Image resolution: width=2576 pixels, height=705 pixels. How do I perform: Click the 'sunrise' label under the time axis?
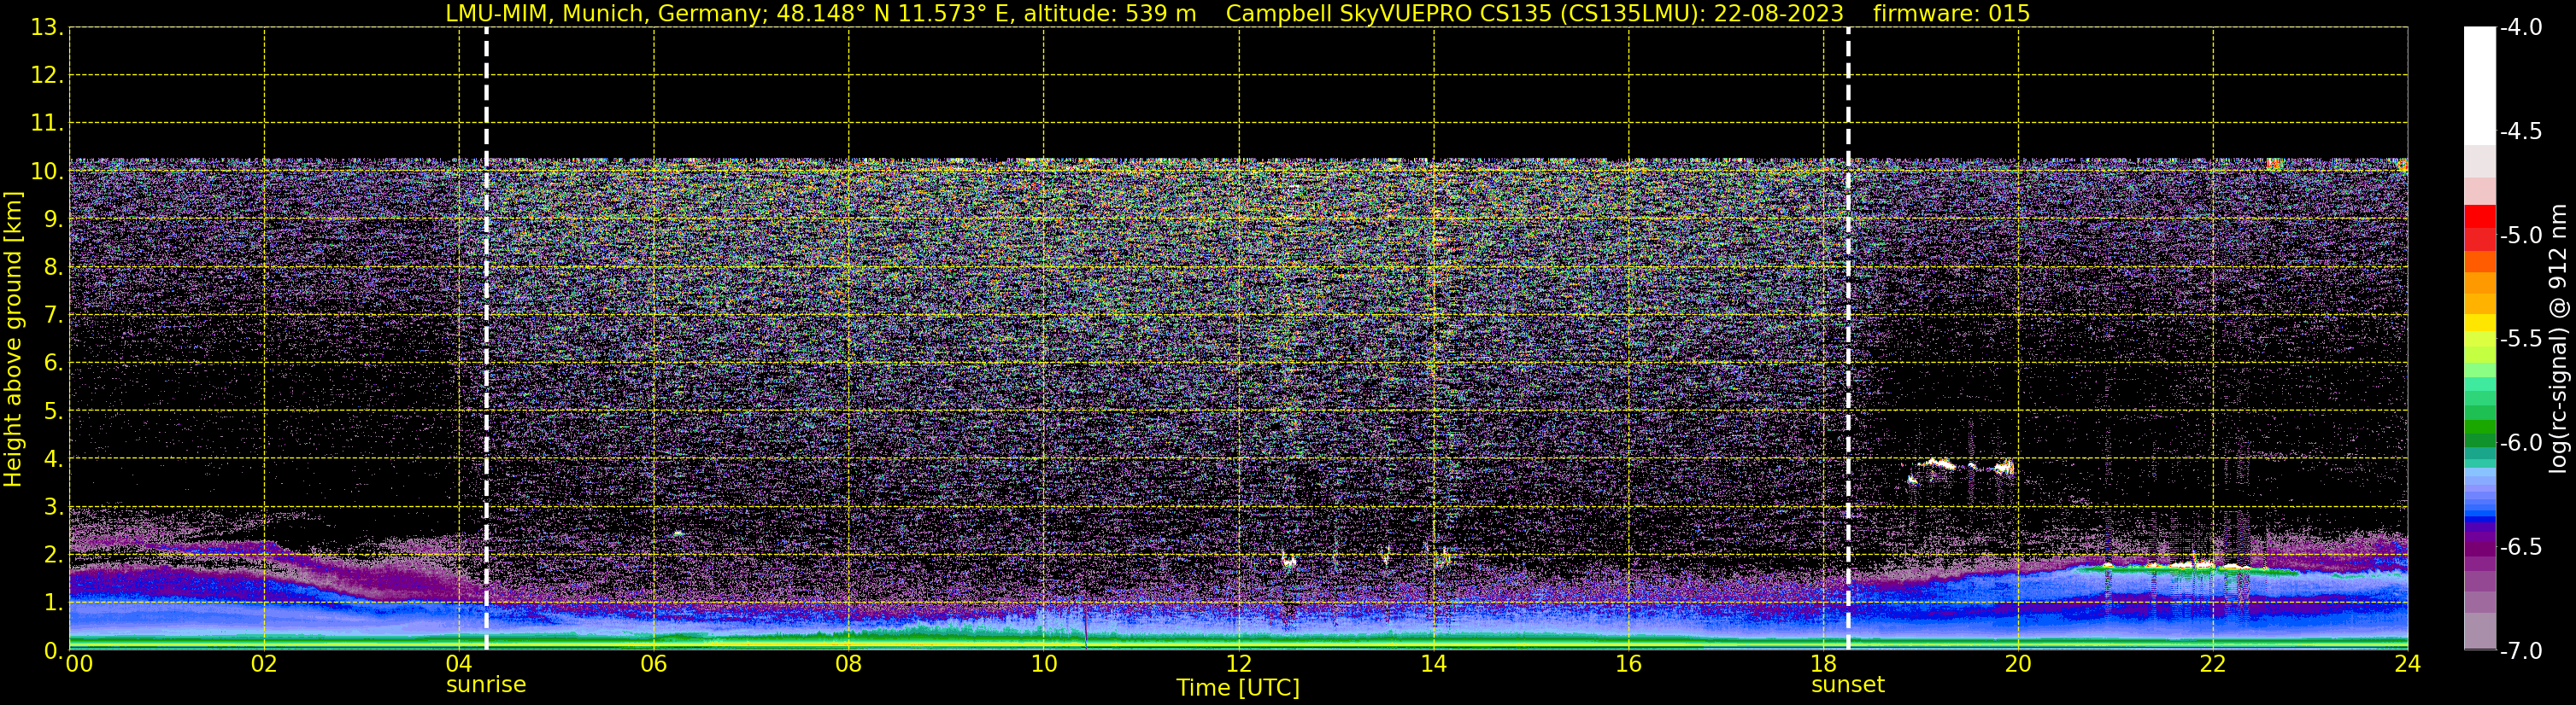486,685
